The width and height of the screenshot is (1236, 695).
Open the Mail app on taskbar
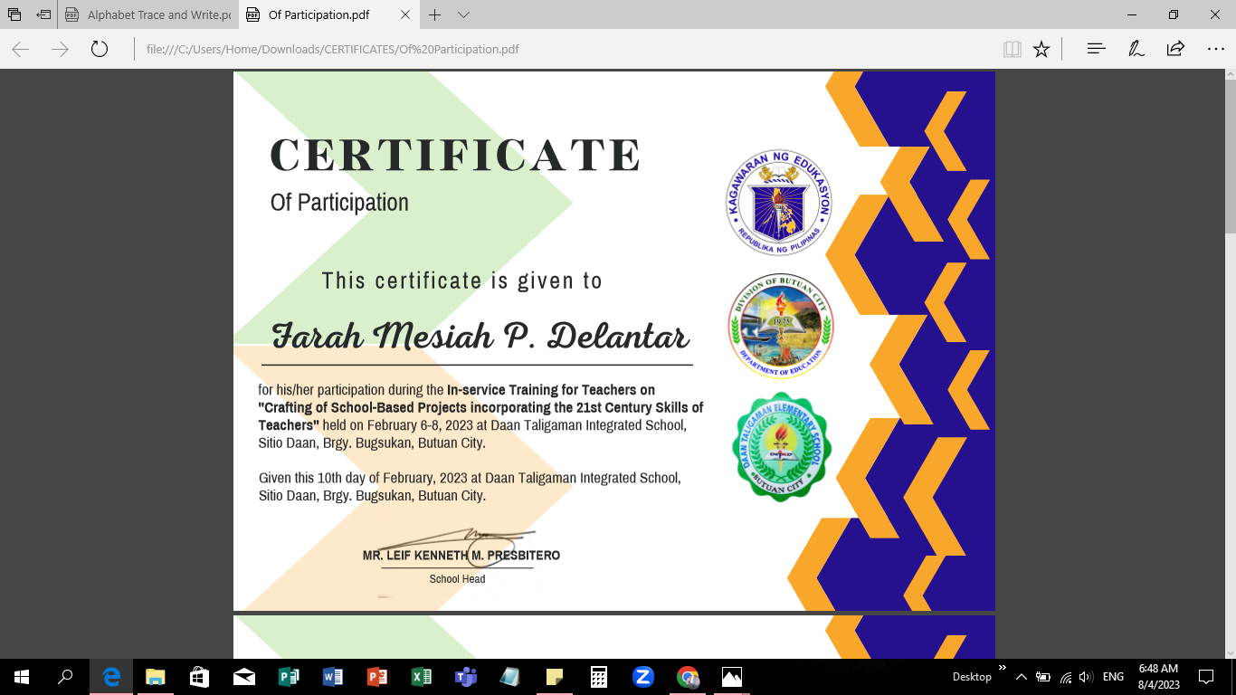[243, 677]
